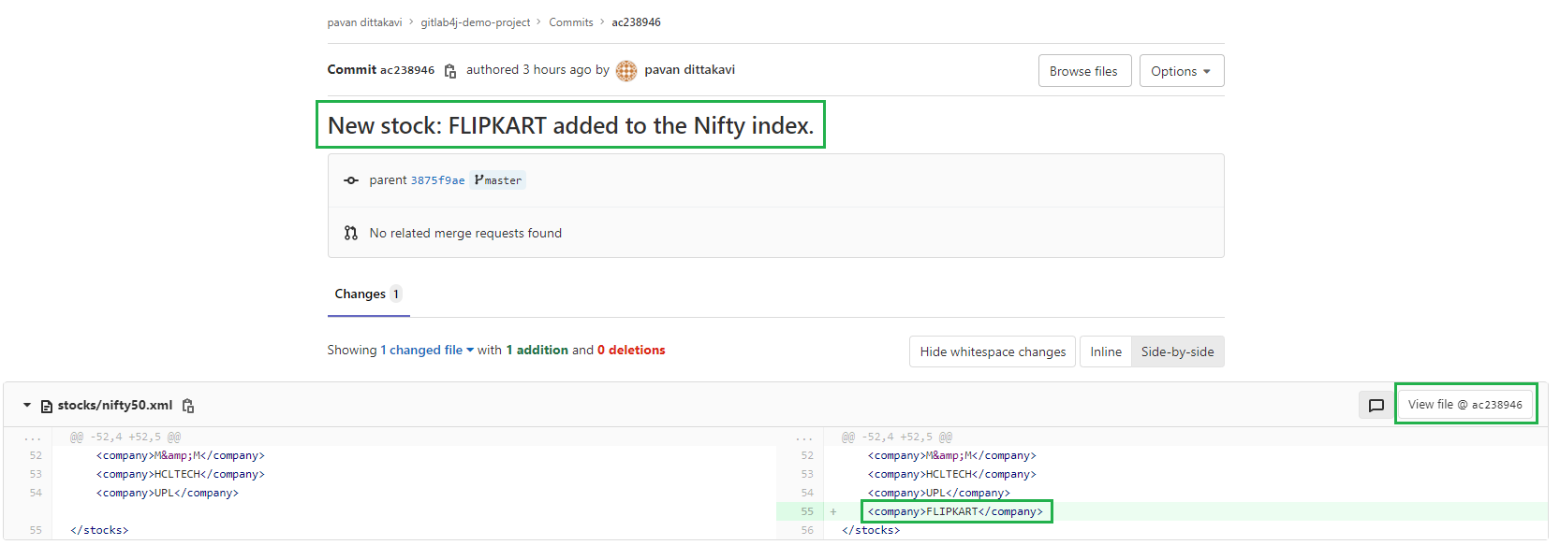Select Side-by-side diff view

[x=1177, y=351]
